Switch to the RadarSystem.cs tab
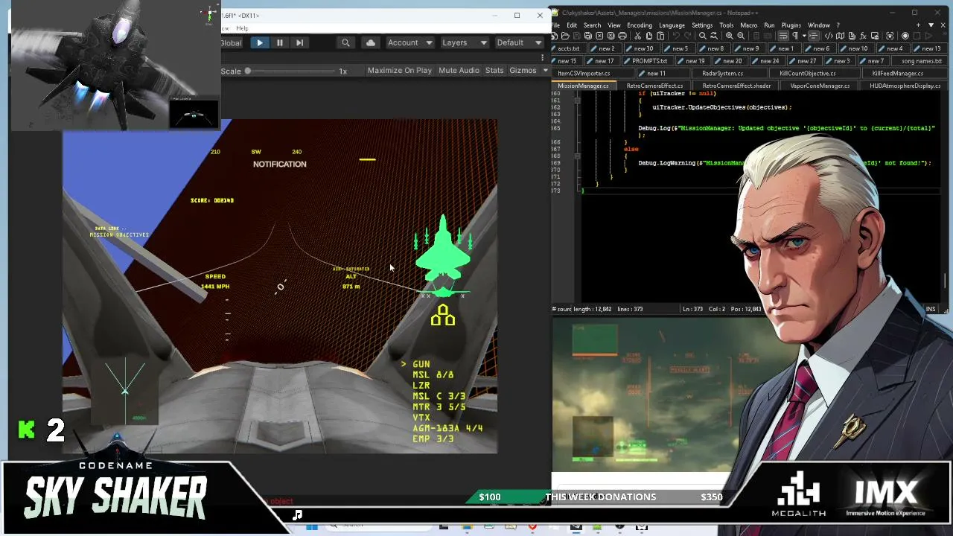This screenshot has width=953, height=536. 722,74
